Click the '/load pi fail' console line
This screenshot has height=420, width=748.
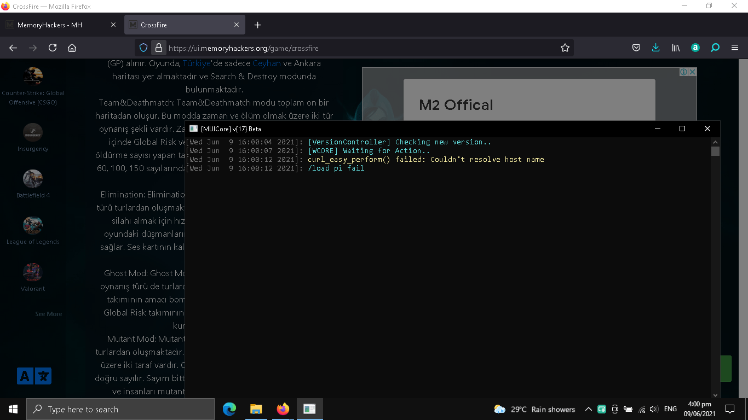(x=336, y=168)
